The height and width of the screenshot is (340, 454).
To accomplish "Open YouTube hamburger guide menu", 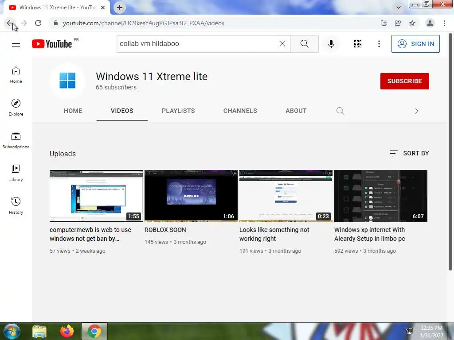I will point(16,44).
